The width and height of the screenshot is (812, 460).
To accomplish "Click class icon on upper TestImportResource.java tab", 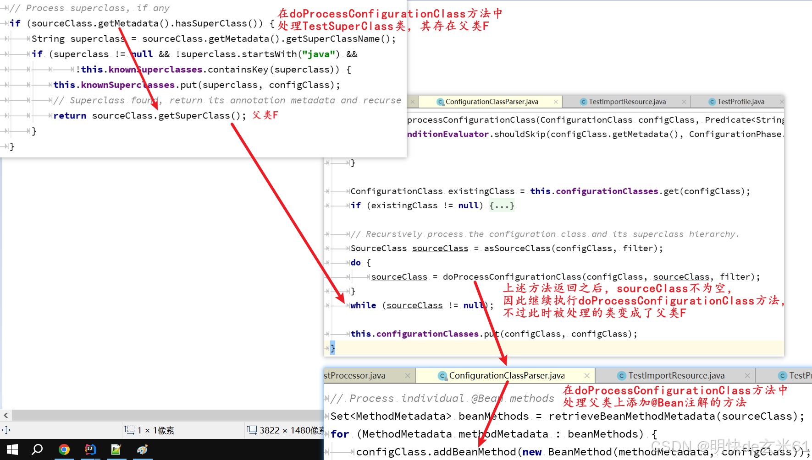I will [584, 102].
